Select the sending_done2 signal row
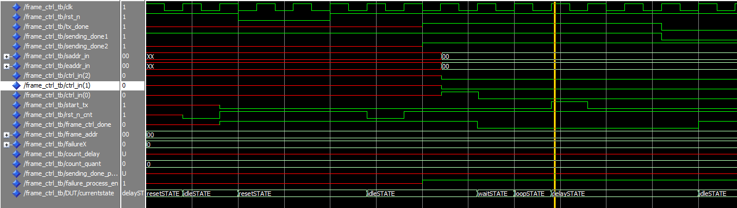Image resolution: width=737 pixels, height=208 pixels. pyautogui.click(x=66, y=46)
